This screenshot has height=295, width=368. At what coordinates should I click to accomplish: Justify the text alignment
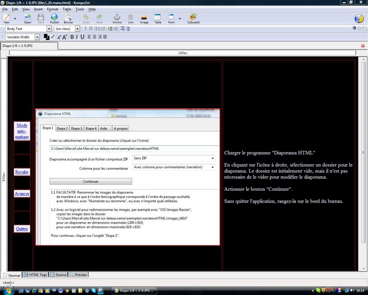105,37
